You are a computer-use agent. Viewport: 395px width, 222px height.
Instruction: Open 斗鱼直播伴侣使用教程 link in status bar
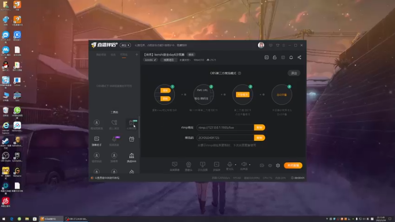[x=107, y=178]
